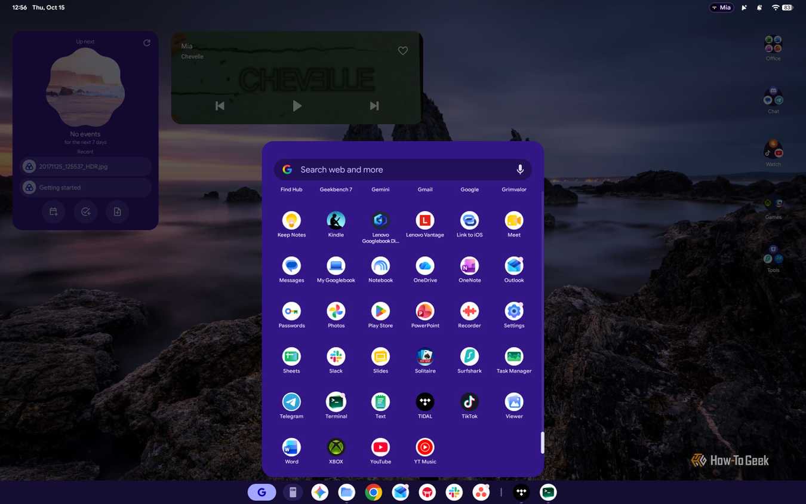806x504 pixels.
Task: Click the Chrome icon on the shelf
Action: coord(374,493)
